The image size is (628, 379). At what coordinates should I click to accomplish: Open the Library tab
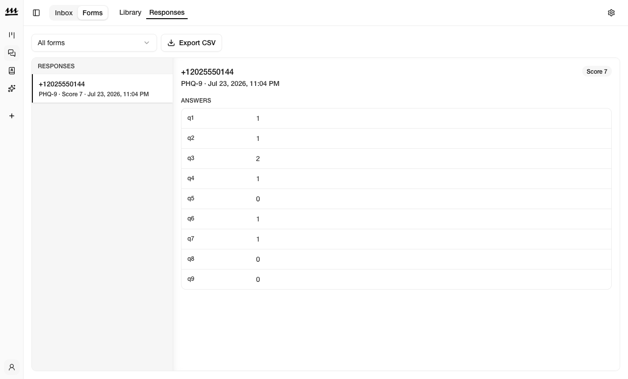point(130,12)
